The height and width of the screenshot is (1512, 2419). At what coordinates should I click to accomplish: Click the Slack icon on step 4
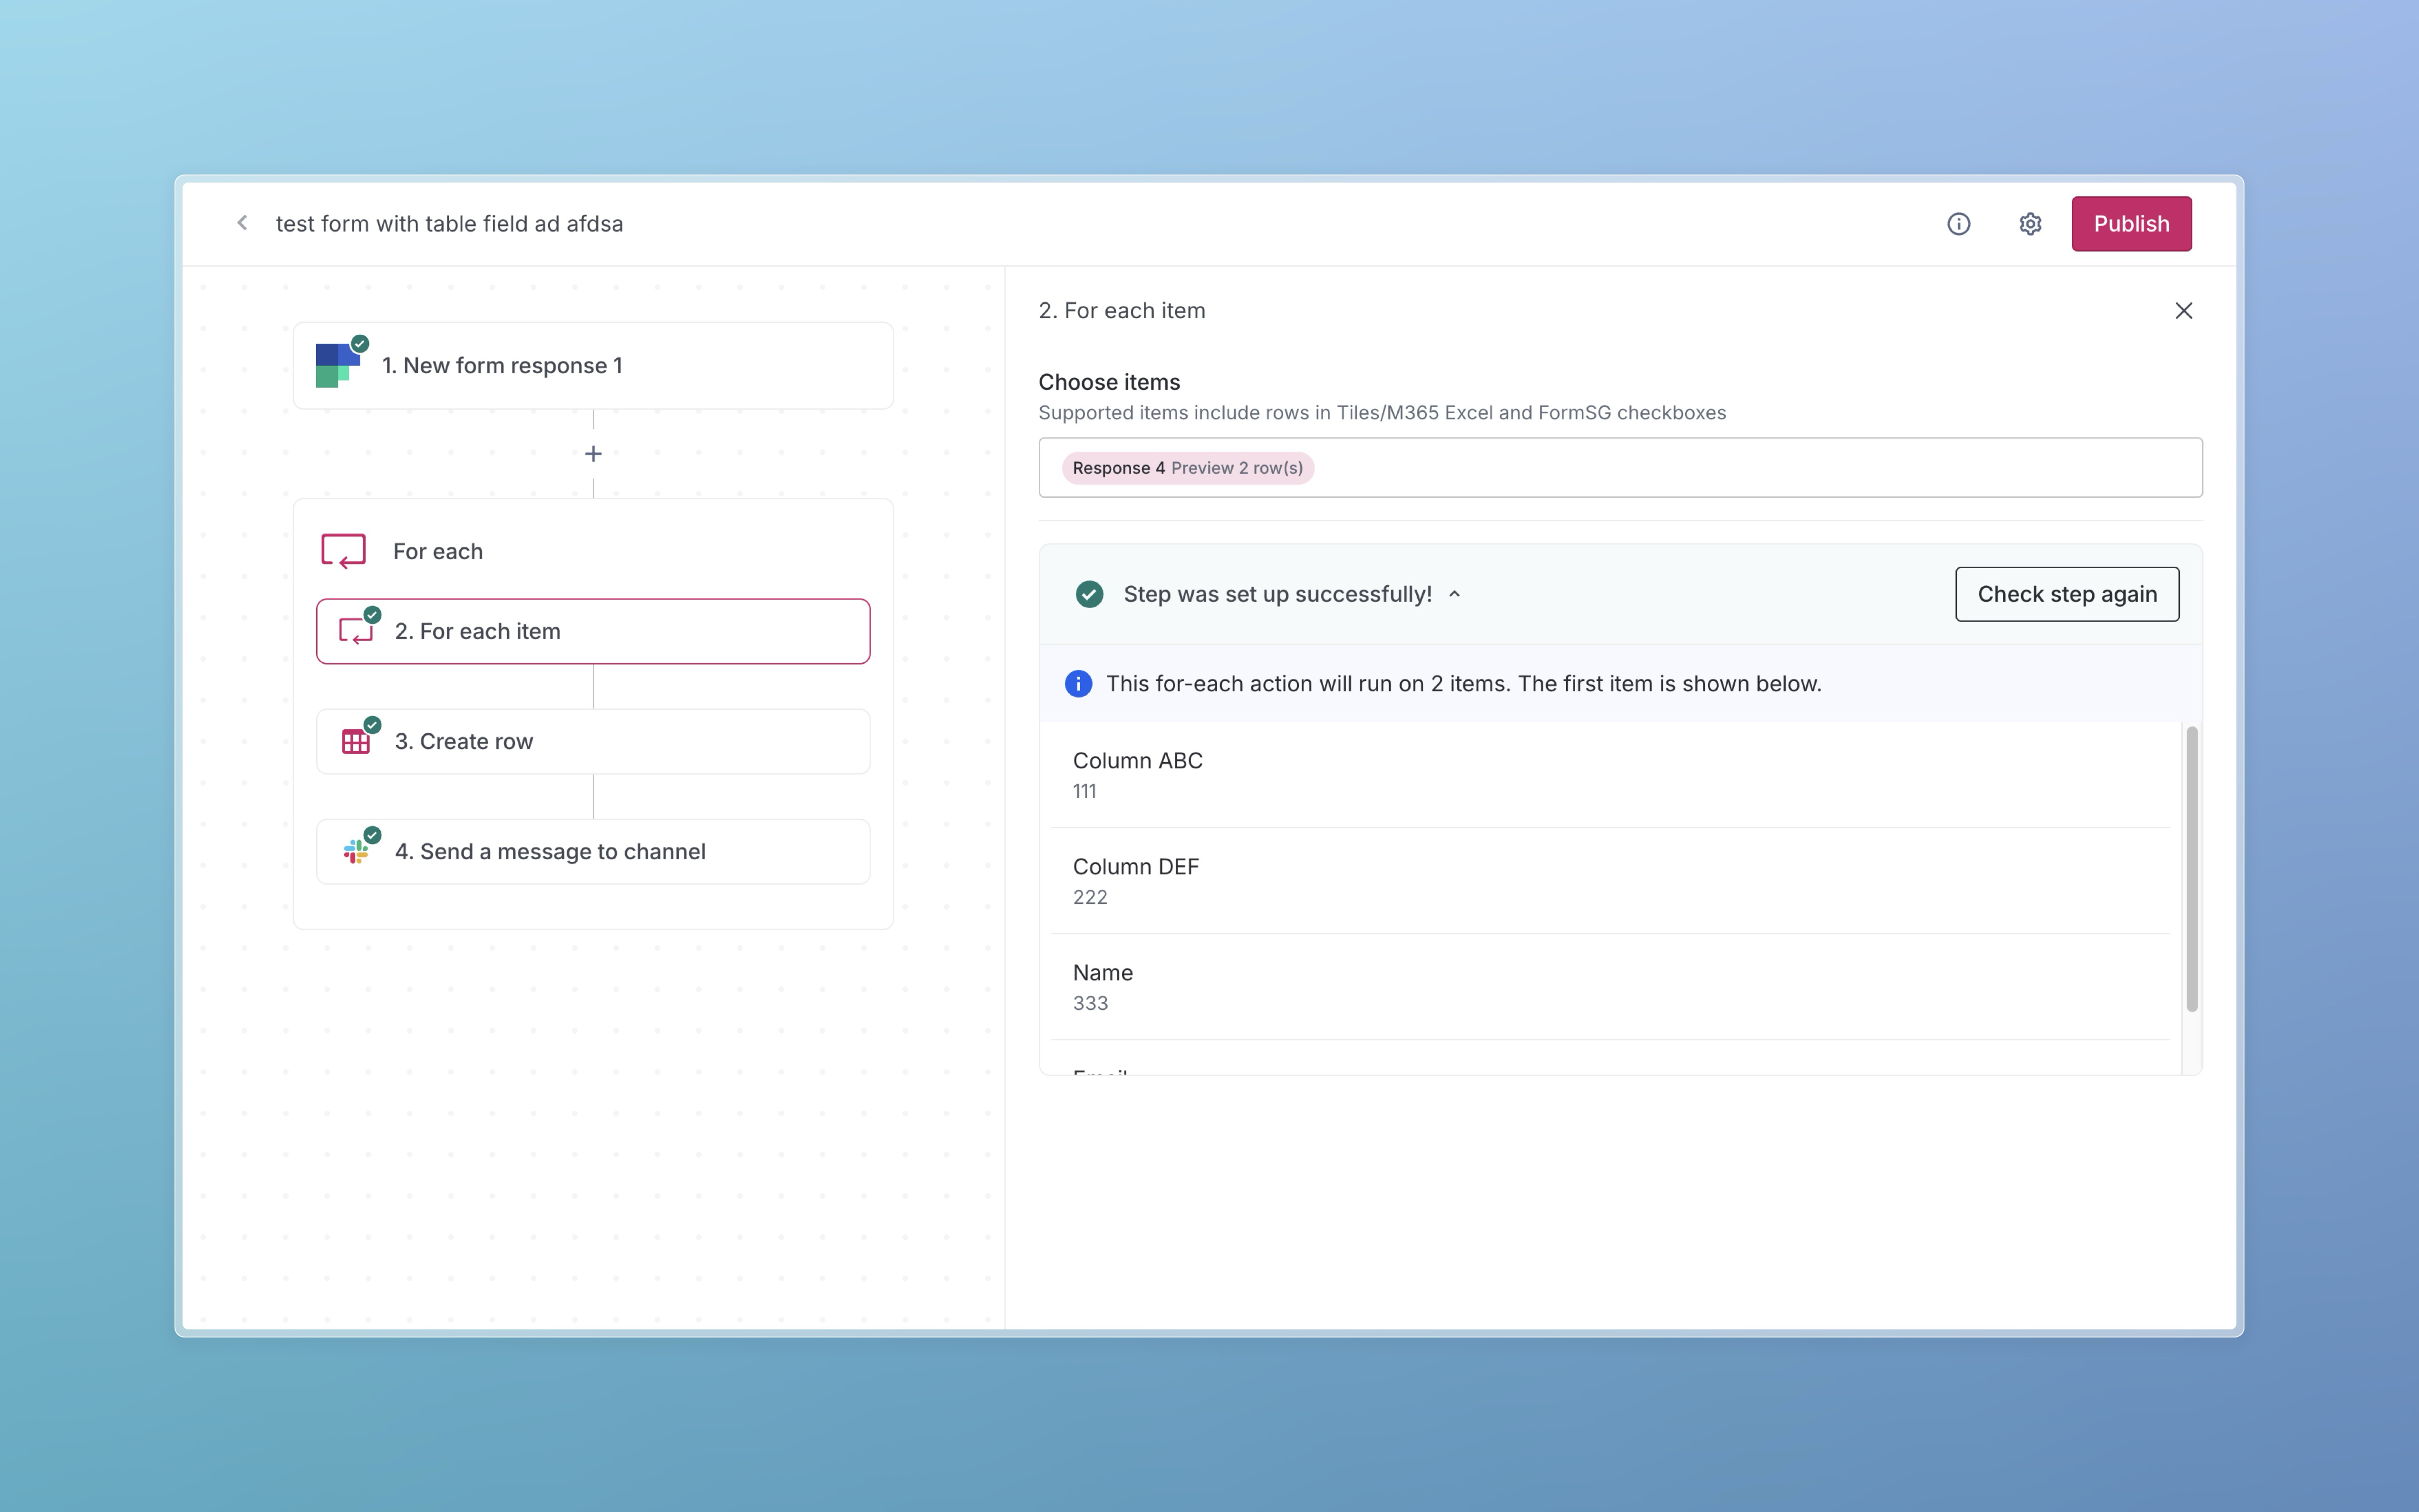(355, 852)
